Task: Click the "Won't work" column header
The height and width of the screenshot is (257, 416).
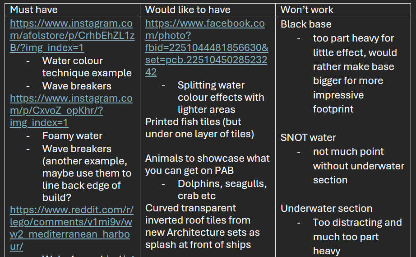Action: pos(307,9)
